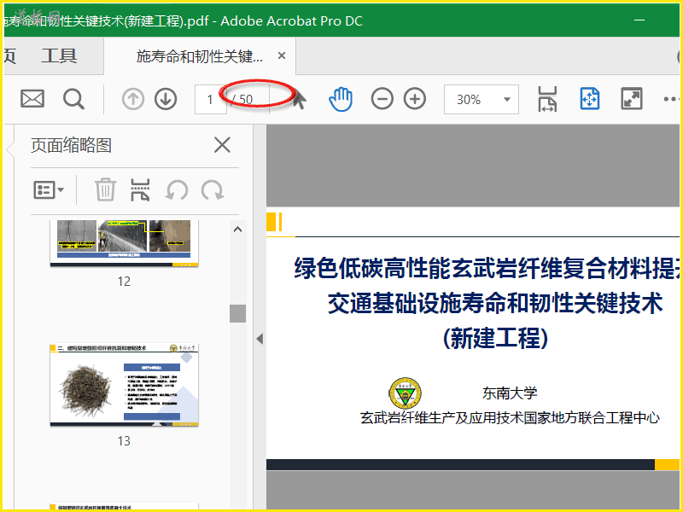Image resolution: width=683 pixels, height=512 pixels.
Task: Click 玄武岩纤维生产及应用技术 center text
Action: 510,418
